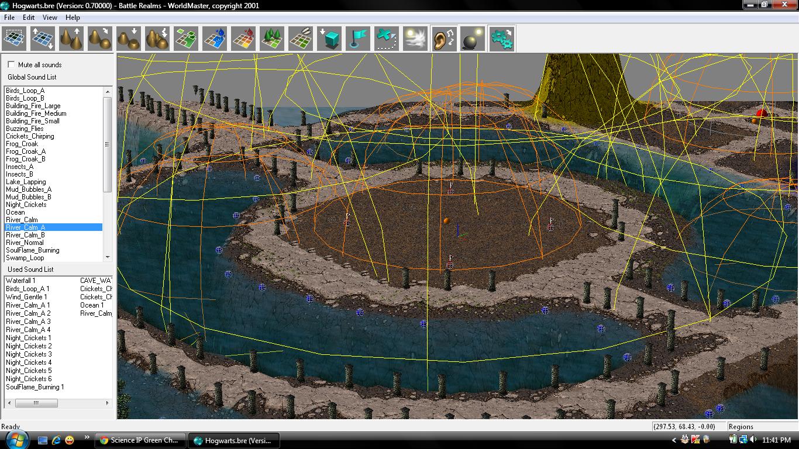799x449 pixels.
Task: Open the teal gears tool
Action: click(501, 39)
